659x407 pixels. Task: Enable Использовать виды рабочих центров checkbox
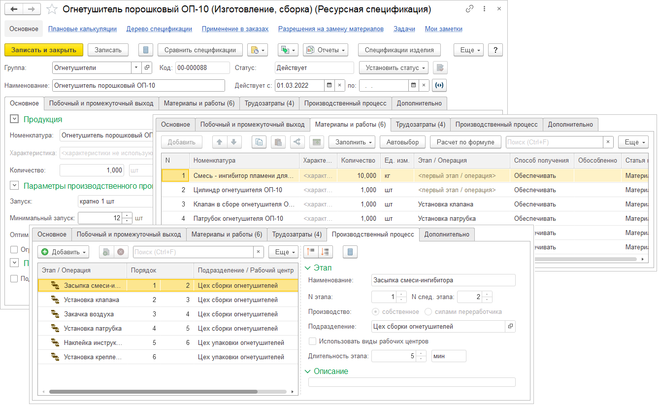tap(312, 341)
